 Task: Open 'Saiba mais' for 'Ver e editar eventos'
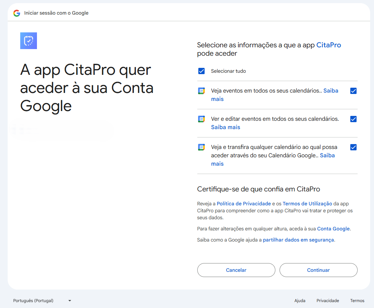(226, 127)
